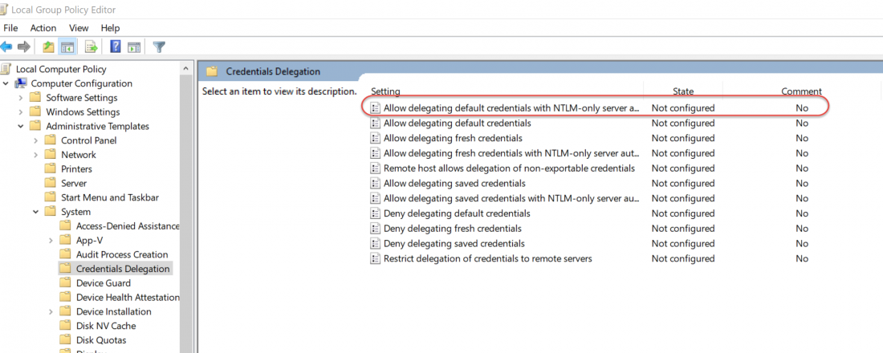Image resolution: width=883 pixels, height=353 pixels.
Task: Click the Server folder icon in tree
Action: (51, 183)
